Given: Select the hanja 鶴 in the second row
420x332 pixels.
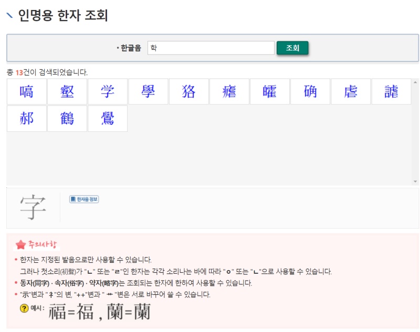Looking at the screenshot, I should click(67, 118).
